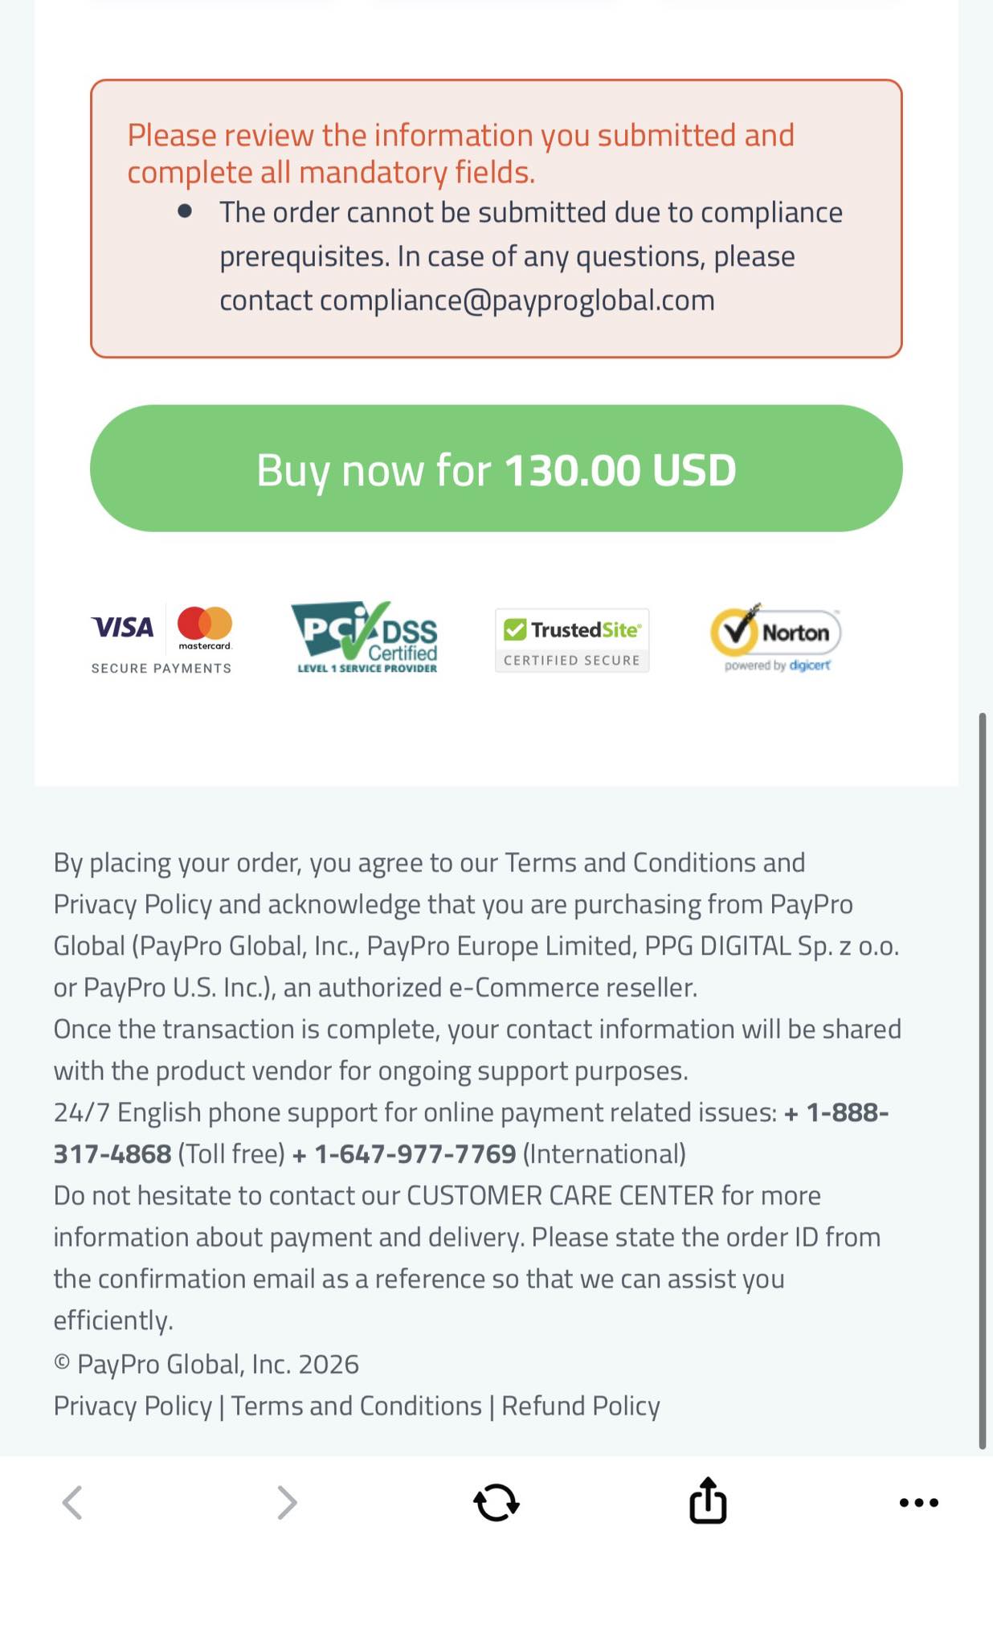Viewport: 993px width, 1646px height.
Task: Tap the browser back arrow
Action: point(72,1502)
